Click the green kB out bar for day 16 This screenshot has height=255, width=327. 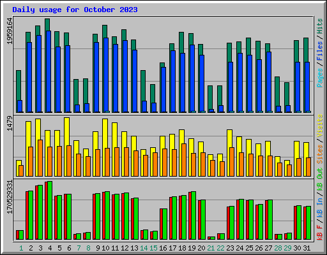(165, 224)
